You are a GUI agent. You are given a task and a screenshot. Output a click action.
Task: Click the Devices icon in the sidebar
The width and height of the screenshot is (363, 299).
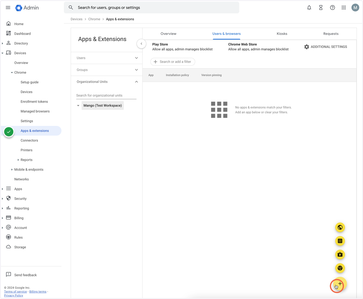(8, 53)
